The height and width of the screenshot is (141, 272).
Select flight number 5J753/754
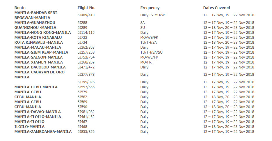click(x=86, y=57)
